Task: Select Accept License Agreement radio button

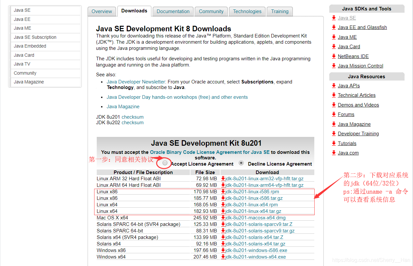Action: pyautogui.click(x=165, y=163)
